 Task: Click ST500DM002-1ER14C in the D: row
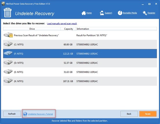[x=87, y=63]
